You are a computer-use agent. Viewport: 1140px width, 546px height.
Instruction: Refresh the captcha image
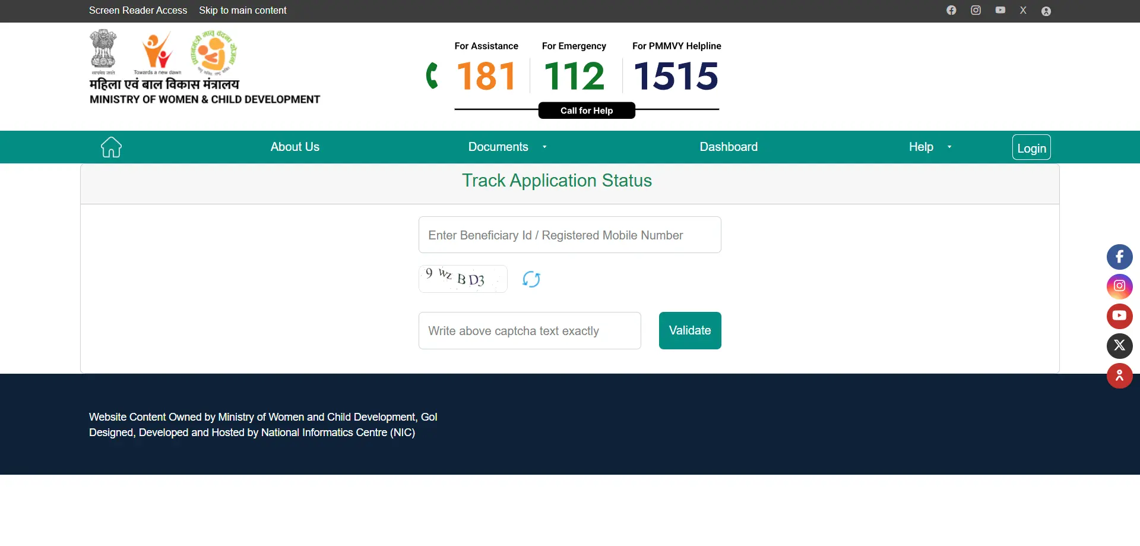pos(531,279)
